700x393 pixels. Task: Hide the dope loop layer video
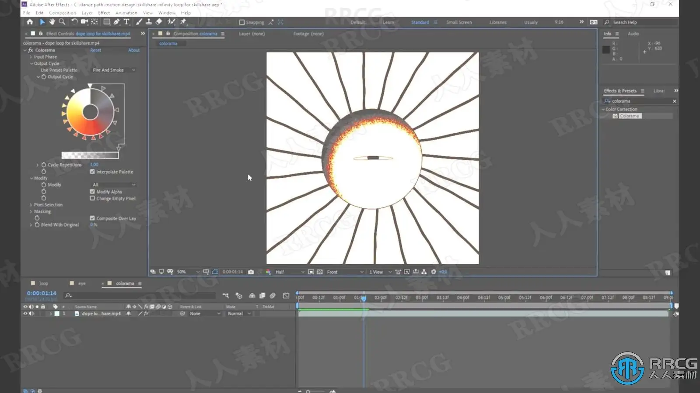coord(25,314)
